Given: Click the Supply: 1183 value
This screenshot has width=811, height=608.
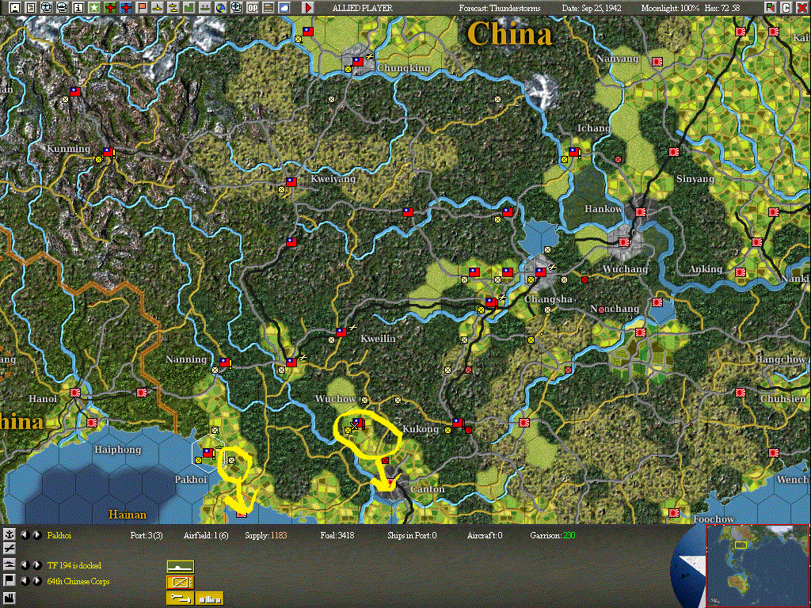Looking at the screenshot, I should pyautogui.click(x=266, y=535).
